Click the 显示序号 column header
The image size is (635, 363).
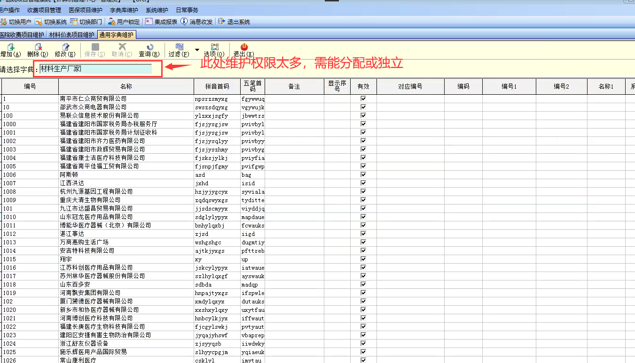tap(337, 87)
